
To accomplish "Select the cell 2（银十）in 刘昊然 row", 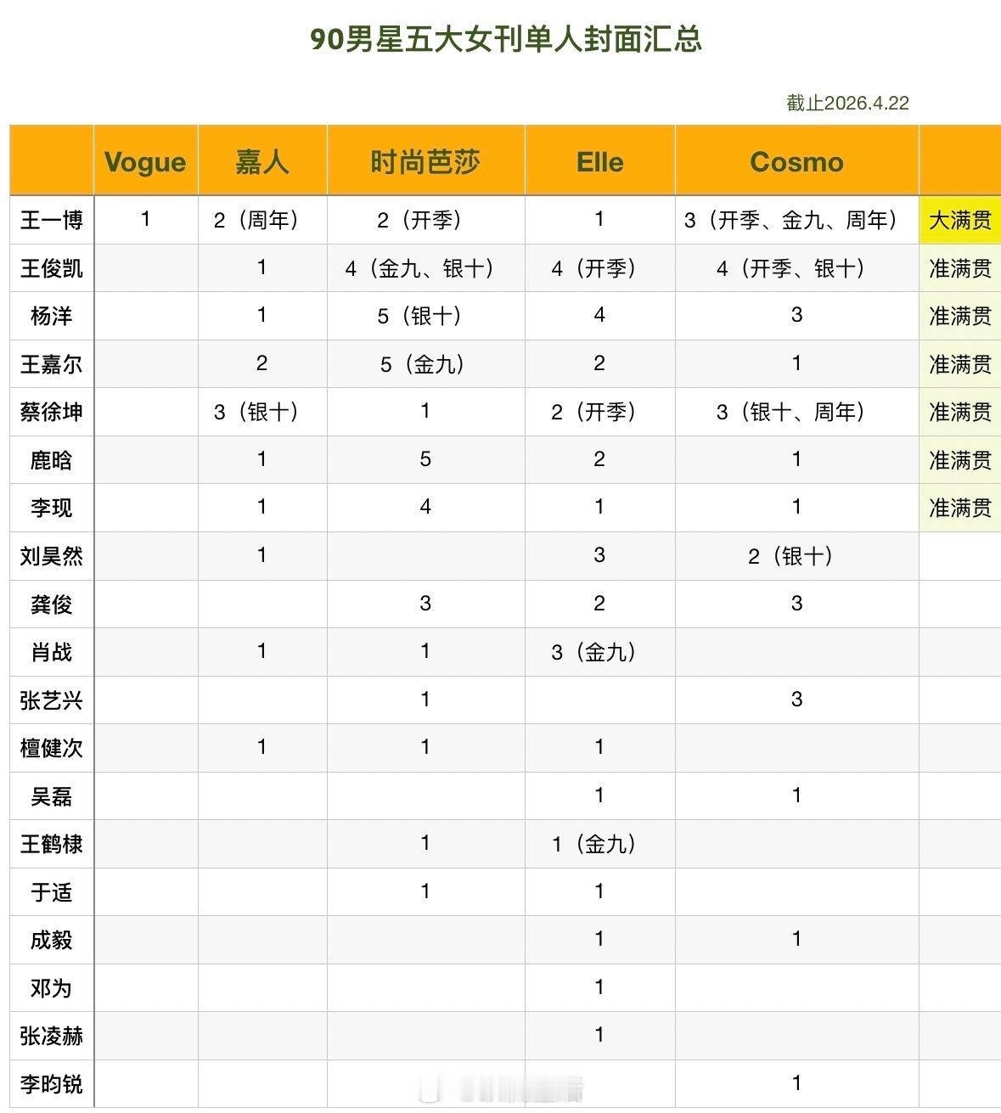I will pos(796,556).
